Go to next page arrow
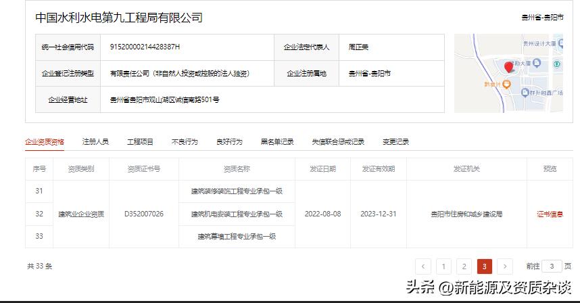The width and height of the screenshot is (580, 303). pyautogui.click(x=505, y=266)
